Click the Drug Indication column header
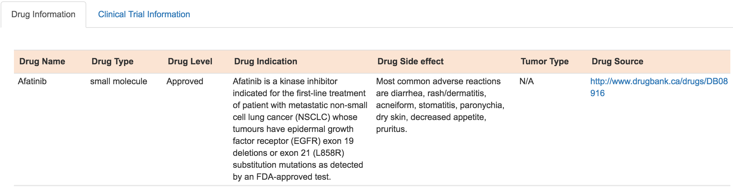733x187 pixels. [x=266, y=61]
